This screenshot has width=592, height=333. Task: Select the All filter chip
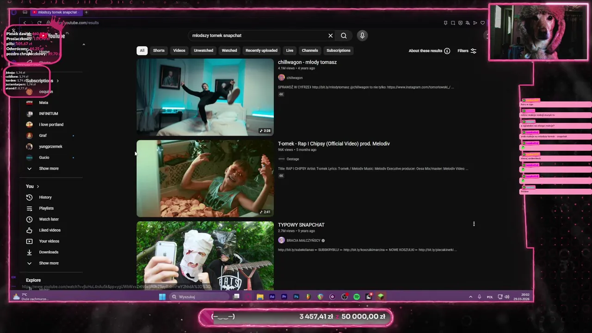click(142, 50)
